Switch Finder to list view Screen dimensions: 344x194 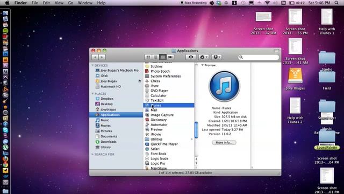pyautogui.click(x=155, y=57)
